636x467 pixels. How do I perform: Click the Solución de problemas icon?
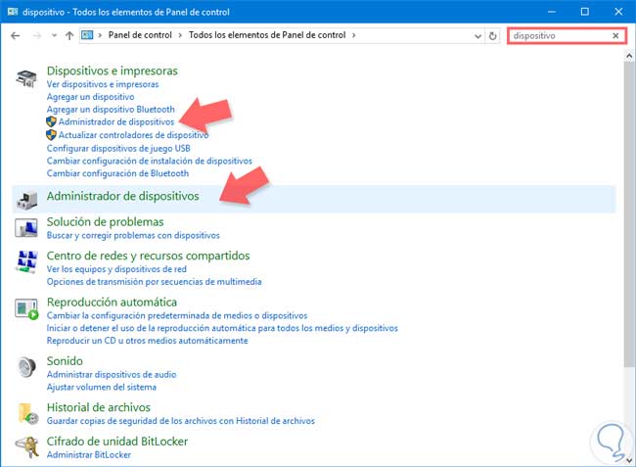pos(26,227)
